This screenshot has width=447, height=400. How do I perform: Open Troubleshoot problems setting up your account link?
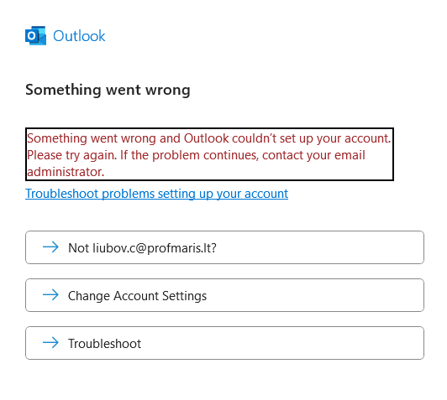(x=156, y=194)
